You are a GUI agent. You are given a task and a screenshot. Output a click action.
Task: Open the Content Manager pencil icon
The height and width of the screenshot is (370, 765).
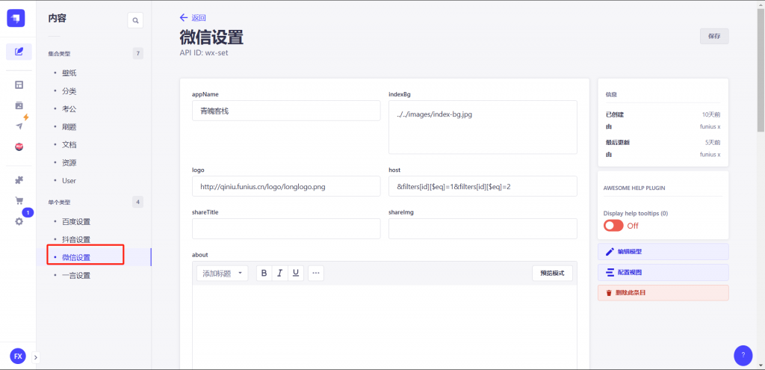[x=19, y=52]
